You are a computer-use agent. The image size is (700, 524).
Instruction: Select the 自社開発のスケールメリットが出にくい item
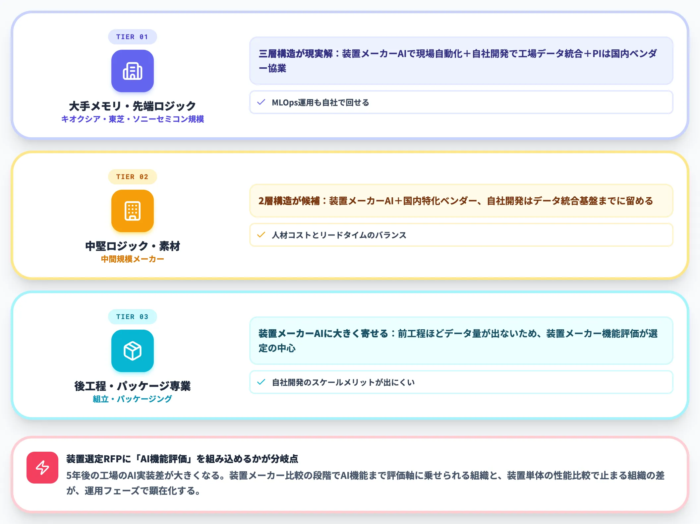(x=461, y=382)
